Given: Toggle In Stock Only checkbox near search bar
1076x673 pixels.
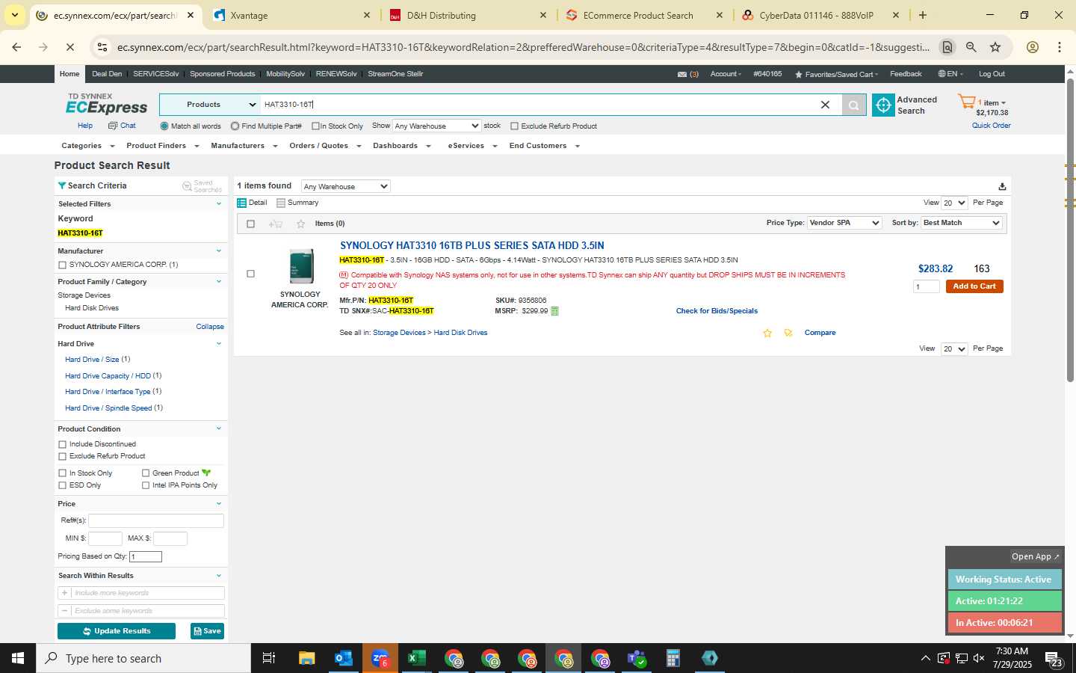Looking at the screenshot, I should click(x=315, y=126).
